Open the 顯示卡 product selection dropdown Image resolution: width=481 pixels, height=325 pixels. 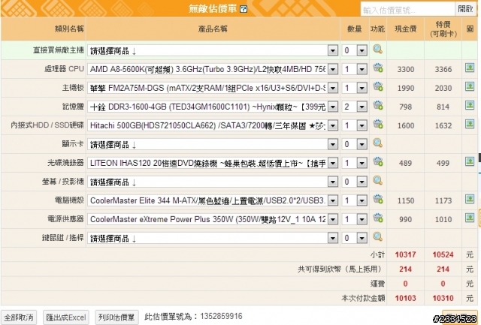213,144
